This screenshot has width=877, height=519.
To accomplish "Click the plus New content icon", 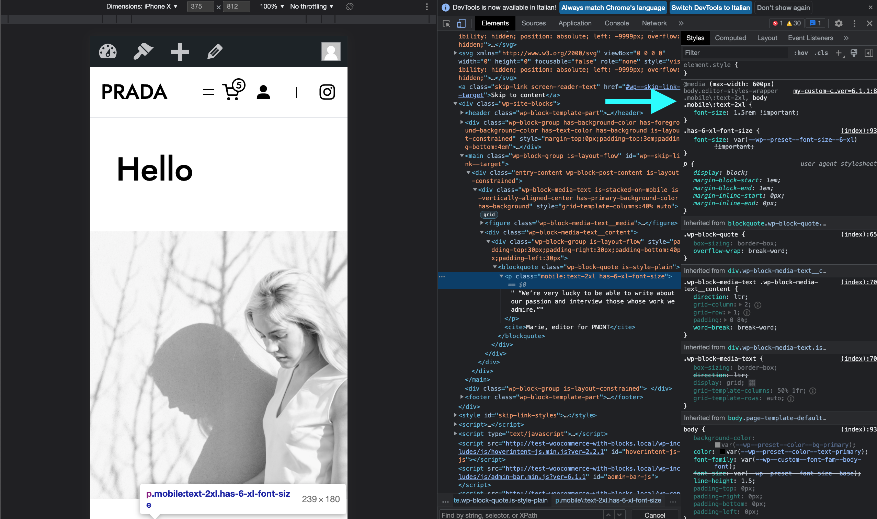I will [180, 52].
